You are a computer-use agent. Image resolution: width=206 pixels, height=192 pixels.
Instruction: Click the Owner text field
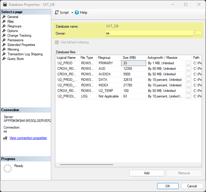pyautogui.click(x=149, y=33)
